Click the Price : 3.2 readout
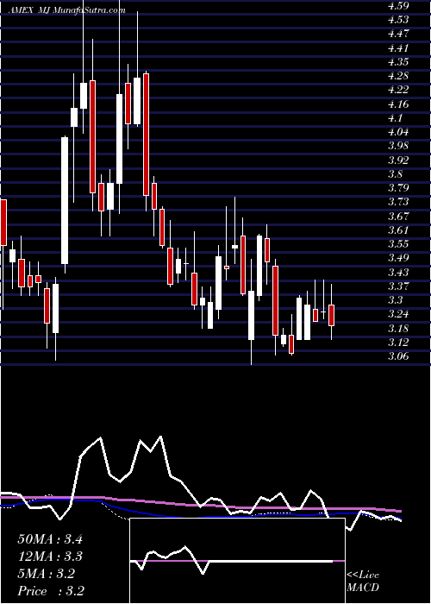 [x=51, y=590]
